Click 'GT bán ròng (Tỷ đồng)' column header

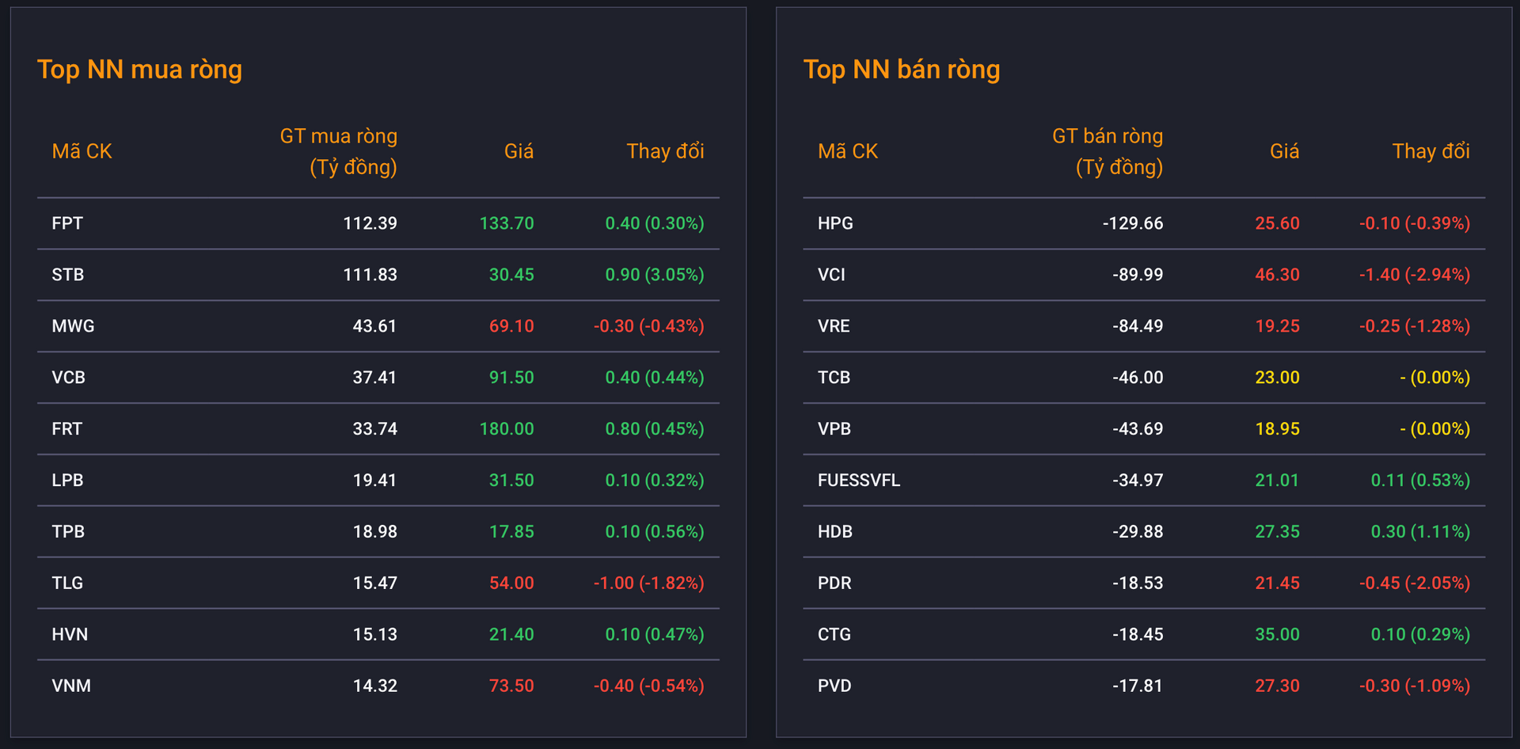click(x=1108, y=151)
